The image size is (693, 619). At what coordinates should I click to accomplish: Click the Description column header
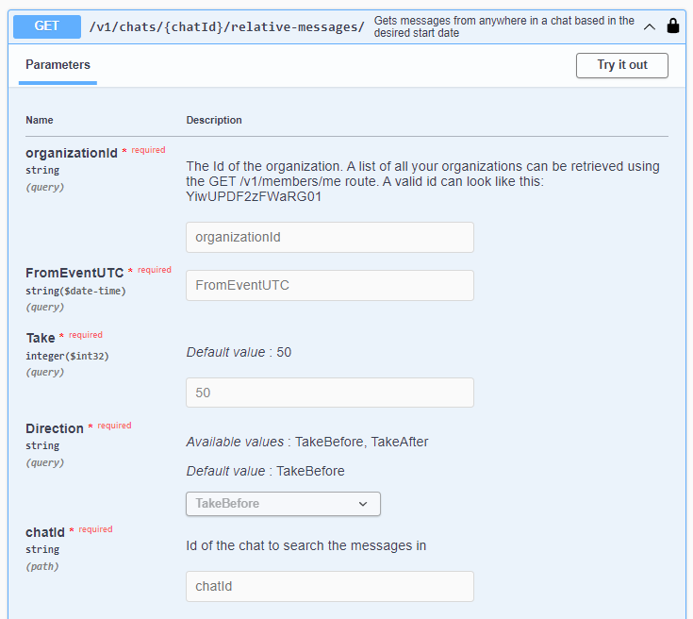[214, 120]
